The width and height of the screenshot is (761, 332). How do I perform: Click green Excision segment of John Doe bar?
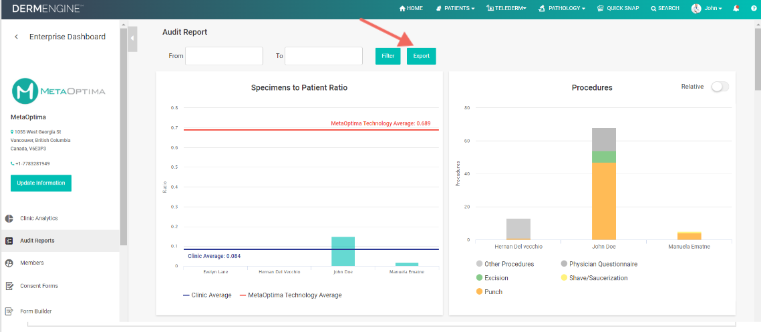pos(604,157)
